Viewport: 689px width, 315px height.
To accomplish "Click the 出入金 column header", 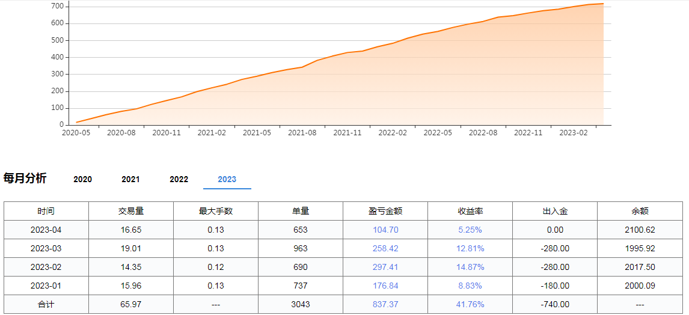I will [555, 212].
